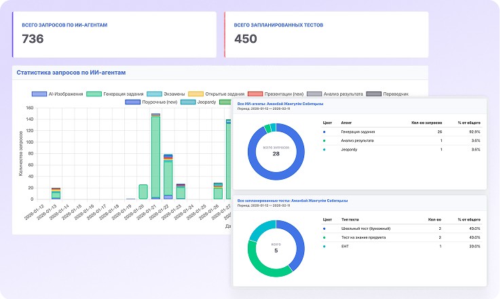The height and width of the screenshot is (299, 501).
Task: Toggle Презентации (new) legend entry
Action: point(276,94)
